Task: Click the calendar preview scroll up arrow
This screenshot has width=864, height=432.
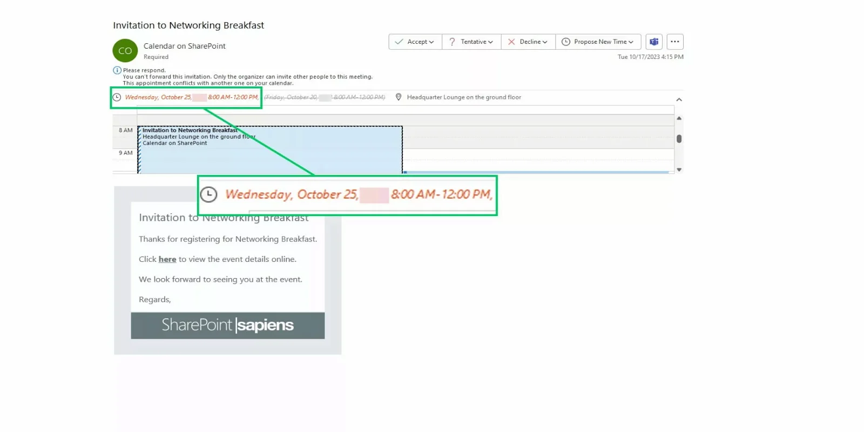Action: pyautogui.click(x=679, y=118)
